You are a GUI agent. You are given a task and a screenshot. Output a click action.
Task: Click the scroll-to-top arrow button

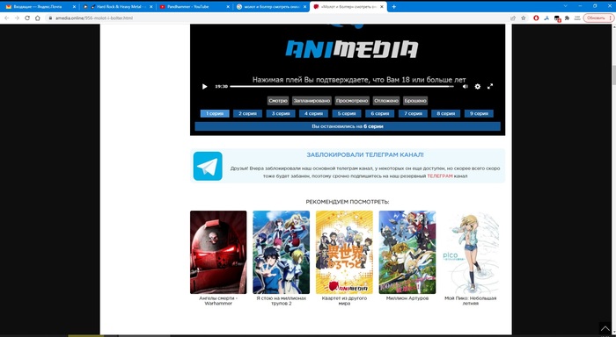[x=605, y=329]
